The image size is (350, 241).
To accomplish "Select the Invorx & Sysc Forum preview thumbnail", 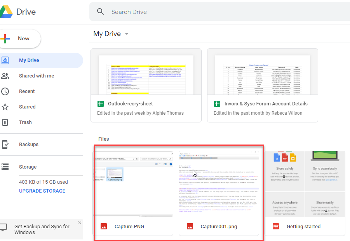I will pyautogui.click(x=263, y=72).
